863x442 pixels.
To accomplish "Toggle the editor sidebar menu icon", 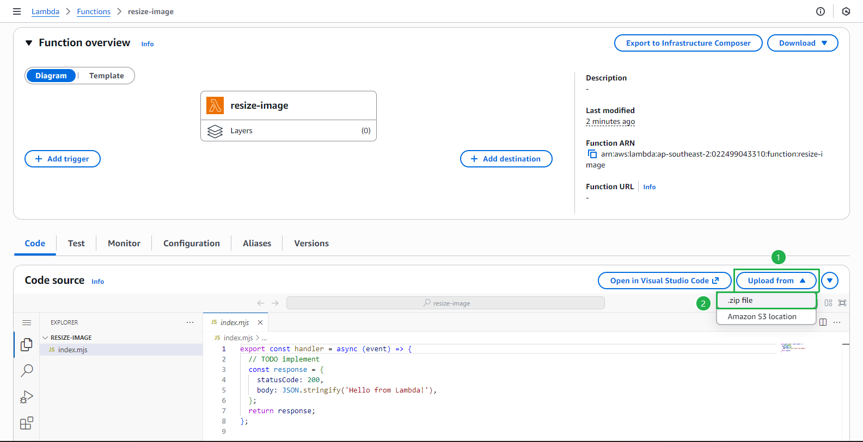I will tap(27, 322).
